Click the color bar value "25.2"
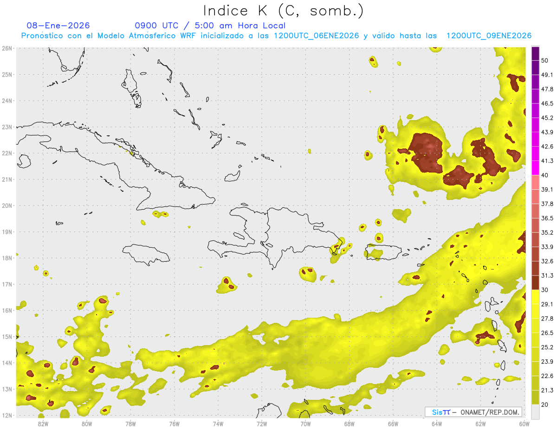Image resolution: width=557 pixels, height=430 pixels. tap(547, 347)
